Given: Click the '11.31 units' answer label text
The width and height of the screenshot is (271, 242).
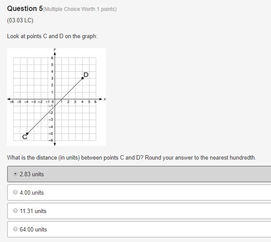Looking at the screenshot, I should pyautogui.click(x=33, y=211).
